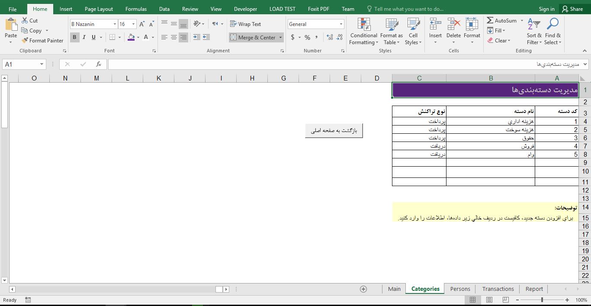Click the Format Painter icon

pyautogui.click(x=25, y=40)
